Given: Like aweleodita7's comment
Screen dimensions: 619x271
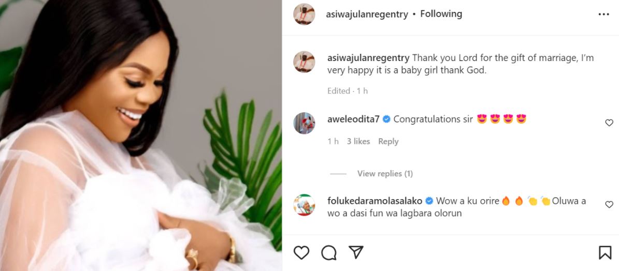Looking at the screenshot, I should tap(609, 123).
